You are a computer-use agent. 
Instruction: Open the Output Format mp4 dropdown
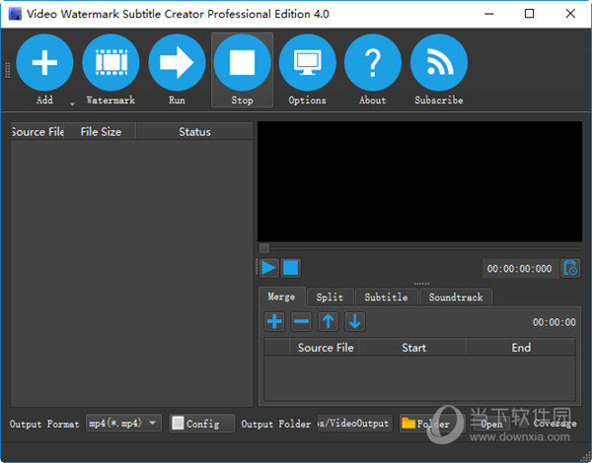pyautogui.click(x=124, y=423)
